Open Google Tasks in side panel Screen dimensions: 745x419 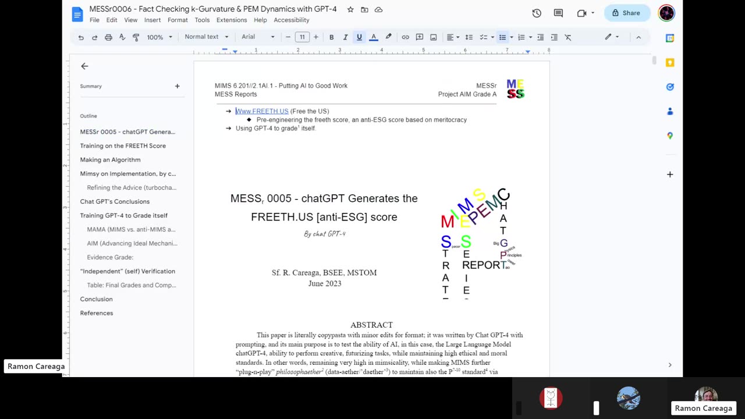670,87
